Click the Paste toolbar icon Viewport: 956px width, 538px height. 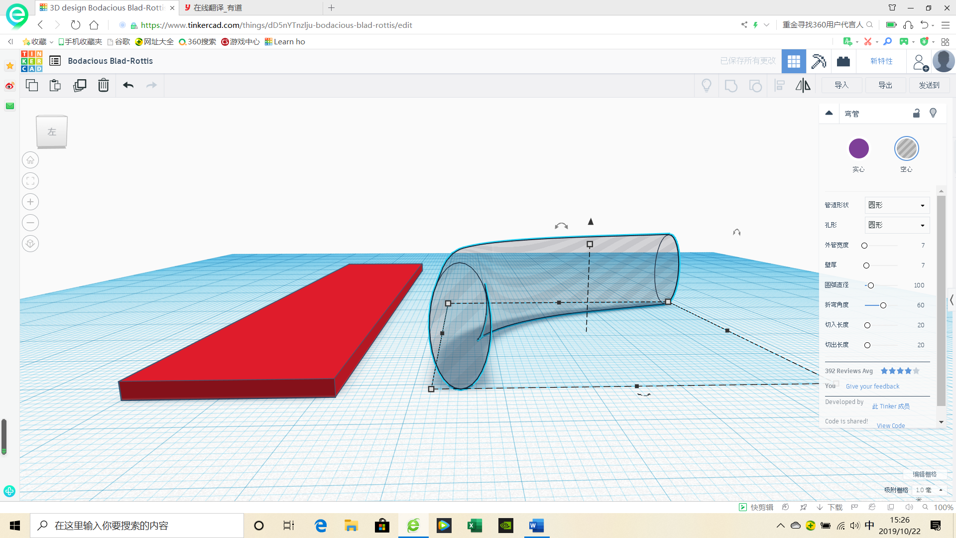click(55, 85)
